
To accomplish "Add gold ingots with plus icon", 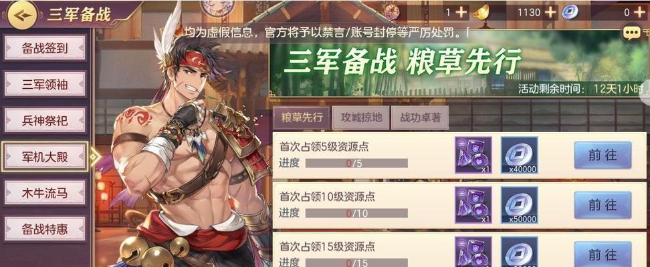I will (550, 13).
